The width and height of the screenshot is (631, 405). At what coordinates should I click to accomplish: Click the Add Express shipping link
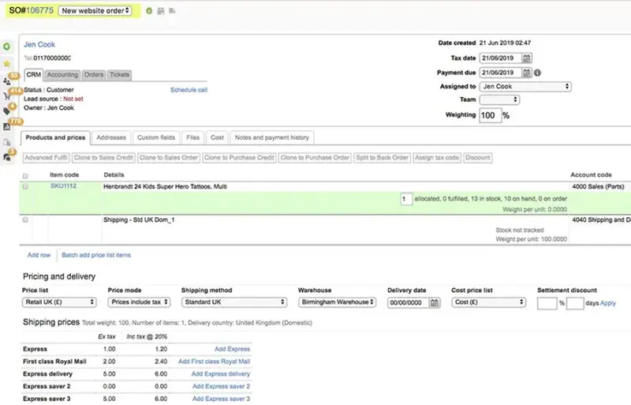click(x=232, y=349)
